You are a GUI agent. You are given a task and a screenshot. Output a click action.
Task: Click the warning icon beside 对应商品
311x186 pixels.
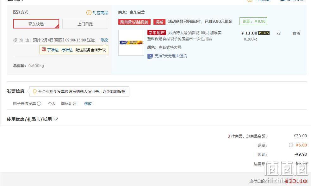pyautogui.click(x=89, y=13)
